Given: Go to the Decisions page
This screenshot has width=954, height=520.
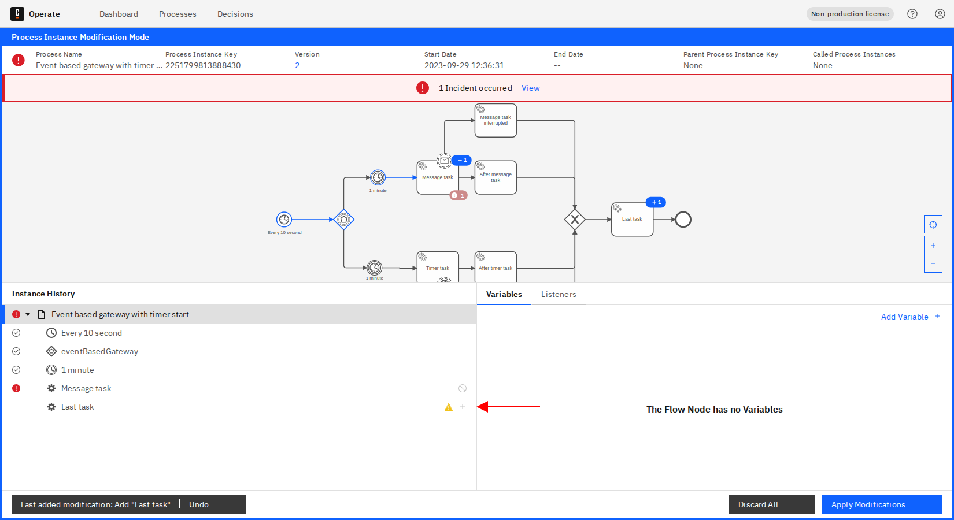Looking at the screenshot, I should pyautogui.click(x=235, y=14).
